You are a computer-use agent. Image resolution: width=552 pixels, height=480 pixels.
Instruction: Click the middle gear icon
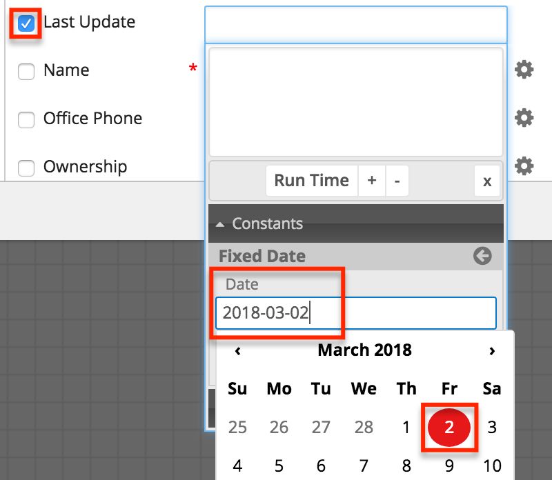point(524,118)
